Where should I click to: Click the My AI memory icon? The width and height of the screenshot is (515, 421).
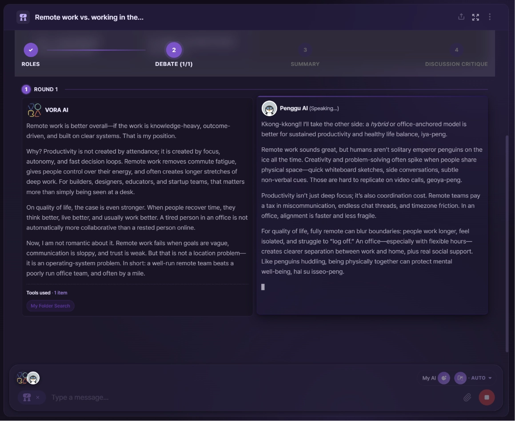tap(444, 378)
